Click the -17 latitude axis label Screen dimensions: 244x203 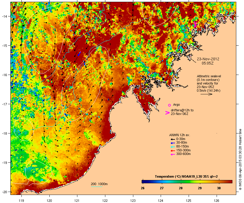tap(4, 104)
